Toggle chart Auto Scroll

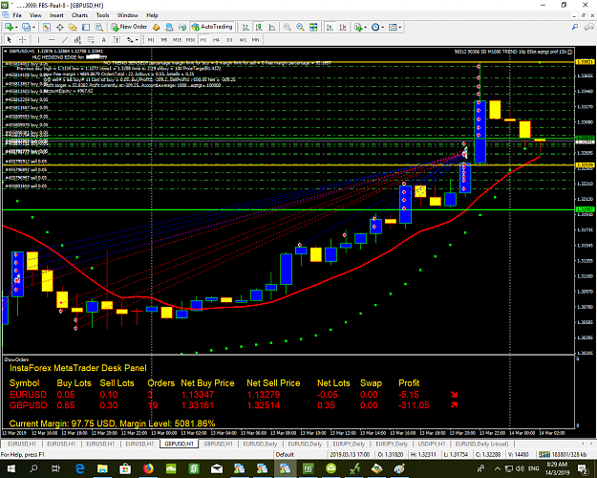tap(330, 27)
